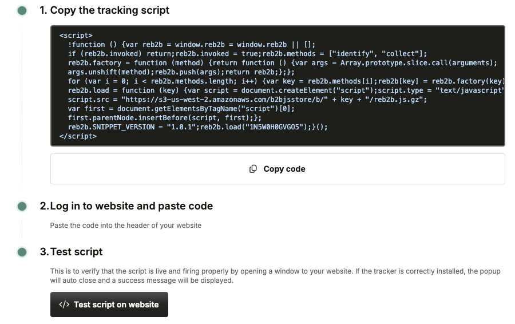Click the green step marker for Copy the tracking script
The width and height of the screenshot is (515, 324).
tap(22, 10)
